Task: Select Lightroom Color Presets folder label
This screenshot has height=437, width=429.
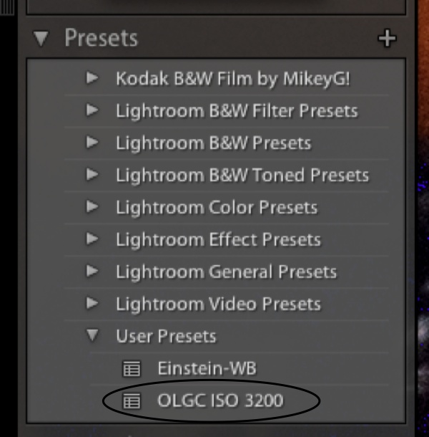Action: (x=216, y=208)
